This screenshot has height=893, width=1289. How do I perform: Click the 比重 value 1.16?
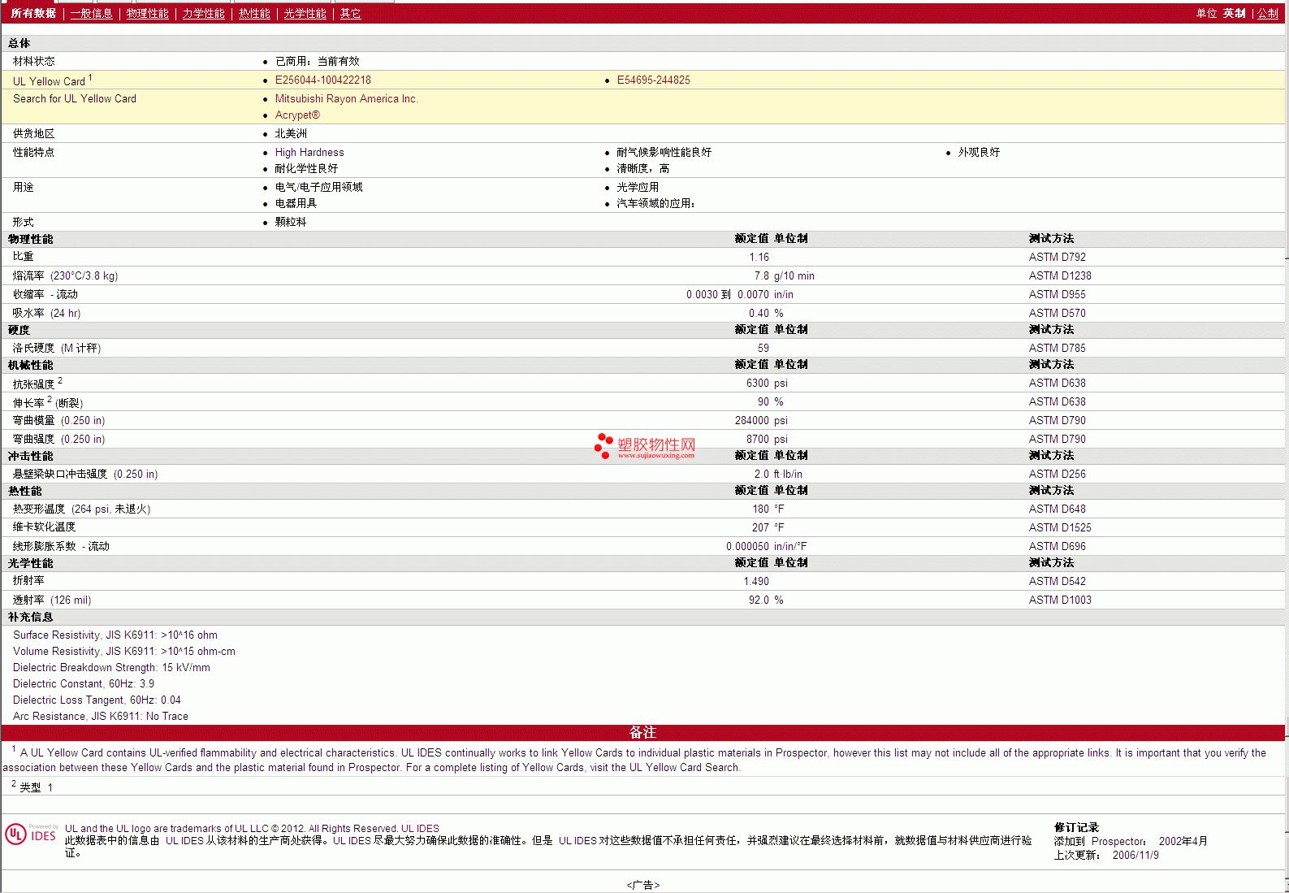pyautogui.click(x=759, y=258)
